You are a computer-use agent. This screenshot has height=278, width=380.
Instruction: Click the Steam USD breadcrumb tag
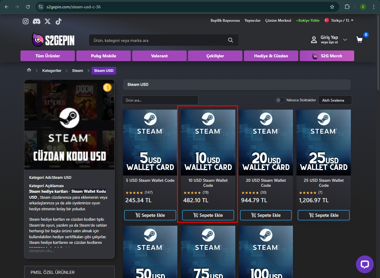point(104,71)
